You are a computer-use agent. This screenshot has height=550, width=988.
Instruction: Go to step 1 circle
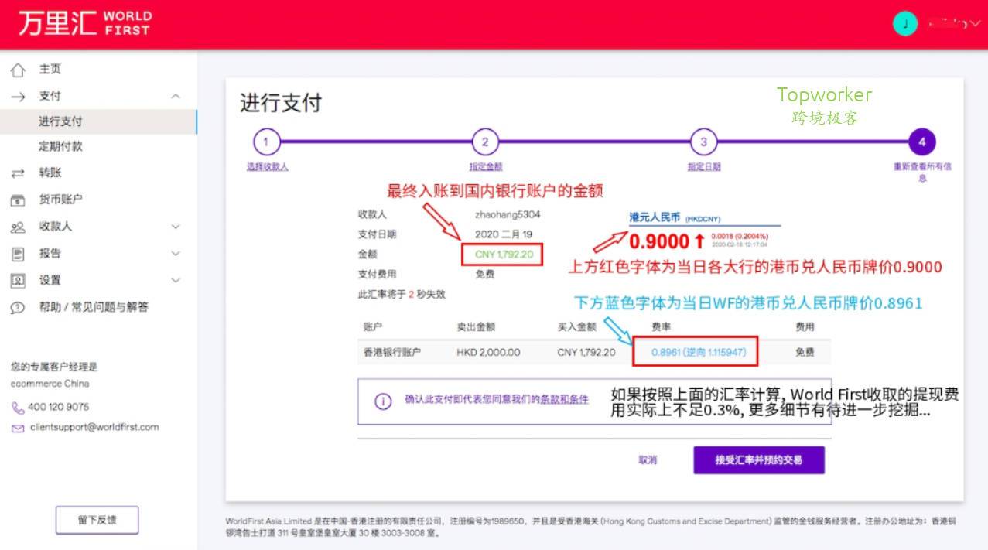click(266, 142)
